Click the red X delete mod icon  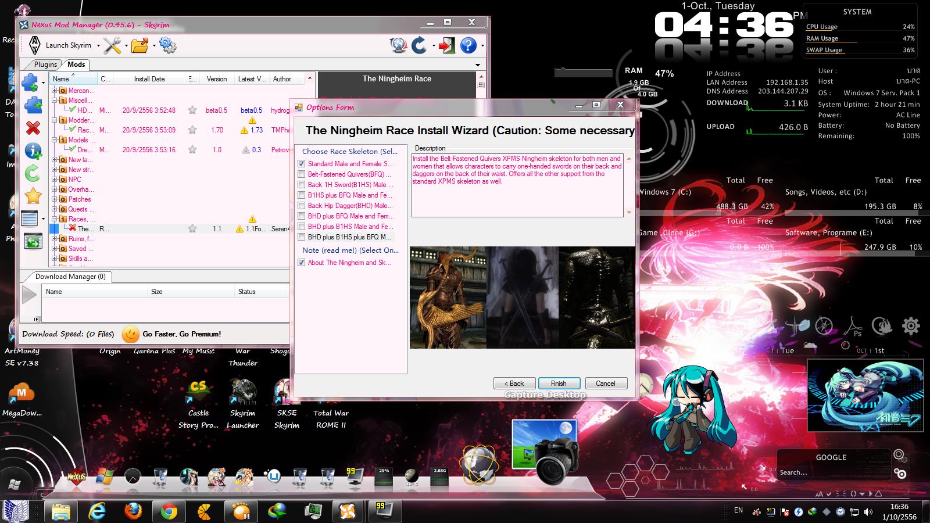pos(33,128)
